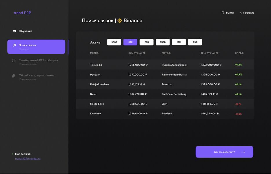Image resolution: width=271 pixels, height=174 pixels.
Task: Select the Поиск связок sidebar item
Action: (36, 47)
